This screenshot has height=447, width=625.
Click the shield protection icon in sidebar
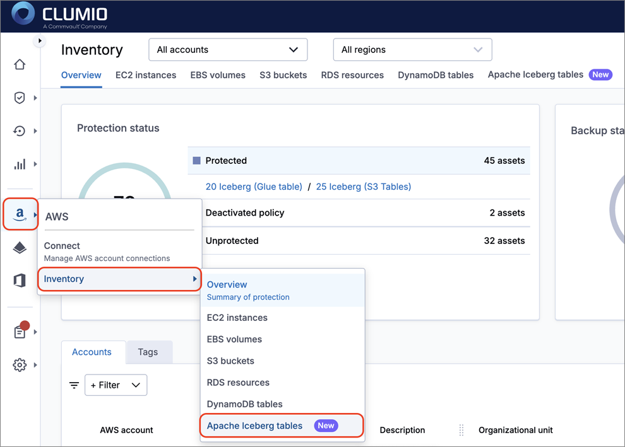coord(20,98)
